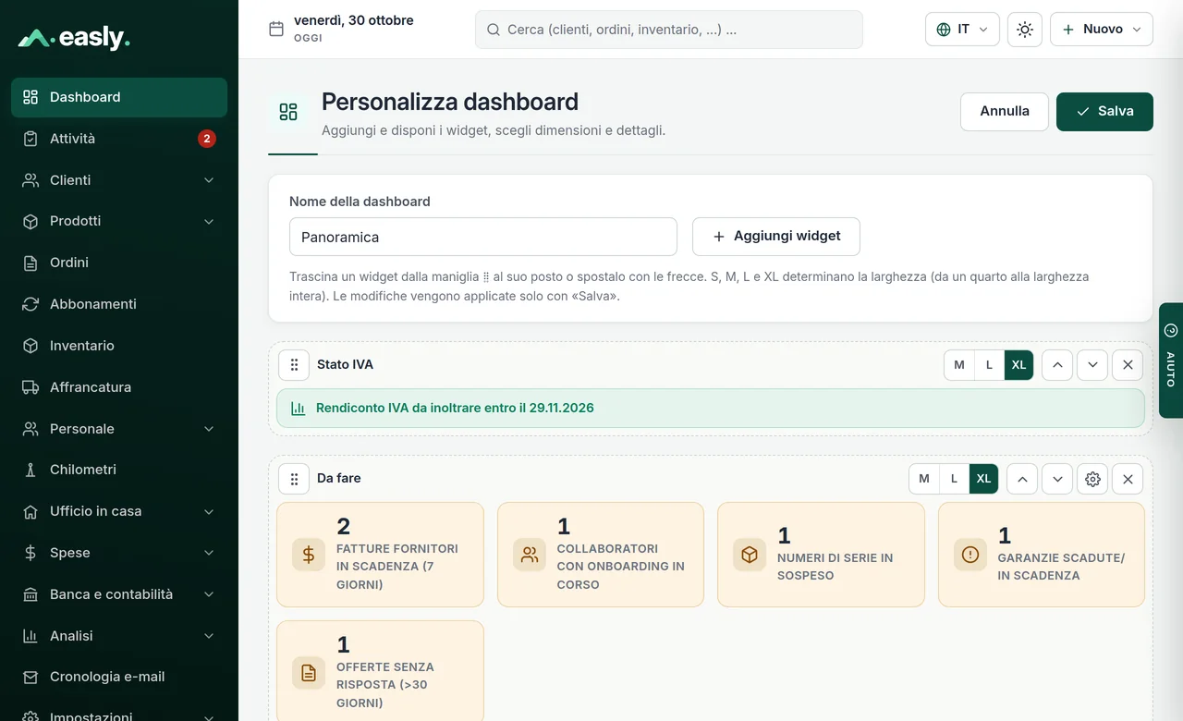Toggle the light/dark theme sun icon
The image size is (1183, 721).
(x=1024, y=30)
